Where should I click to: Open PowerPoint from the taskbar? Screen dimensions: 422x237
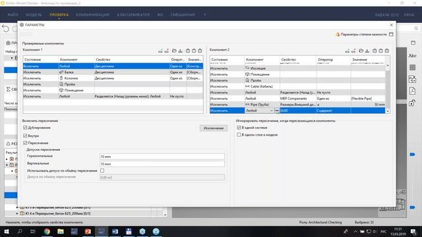tap(88, 231)
